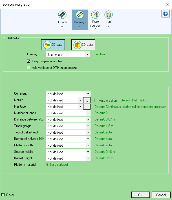Open the Ballast height dropdown

[68, 158]
